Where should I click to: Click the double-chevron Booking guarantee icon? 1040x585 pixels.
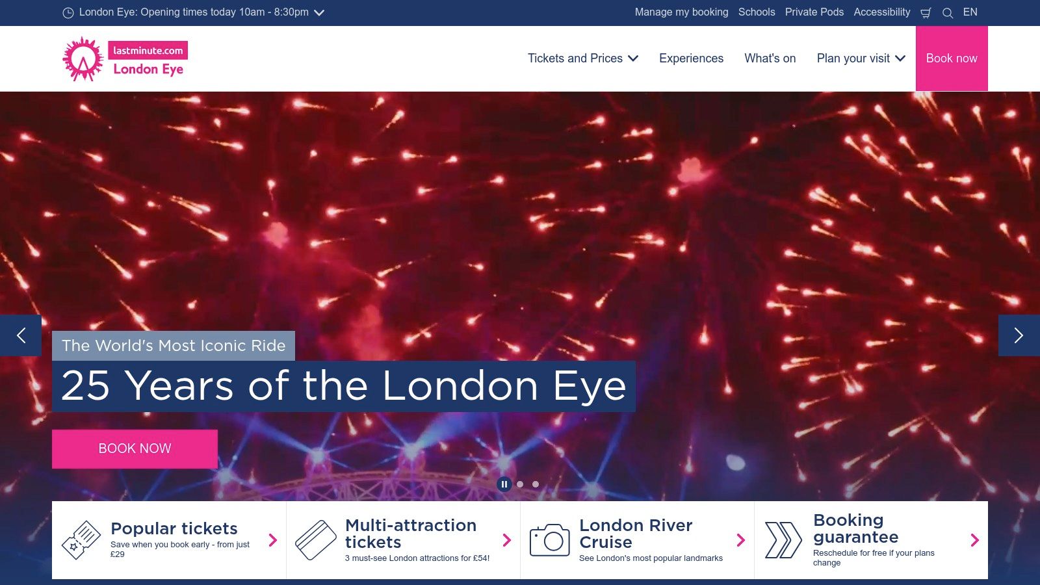(783, 540)
